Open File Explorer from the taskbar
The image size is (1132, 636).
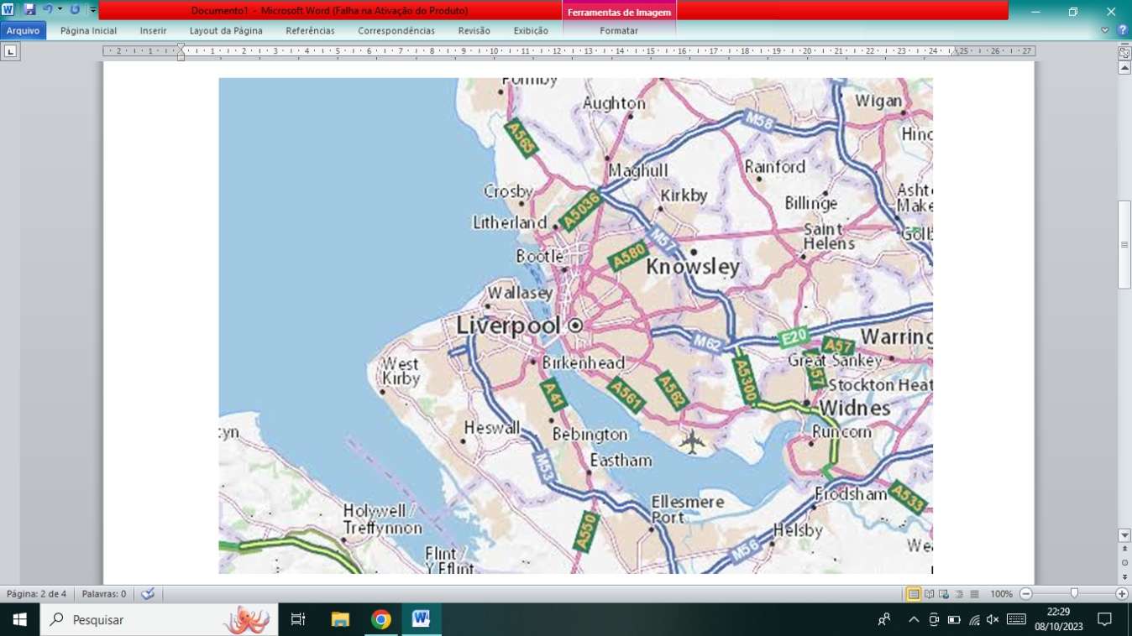[340, 620]
